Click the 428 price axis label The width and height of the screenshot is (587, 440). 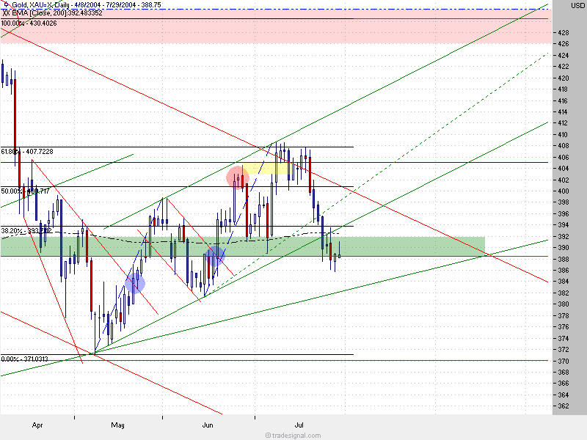pos(563,33)
